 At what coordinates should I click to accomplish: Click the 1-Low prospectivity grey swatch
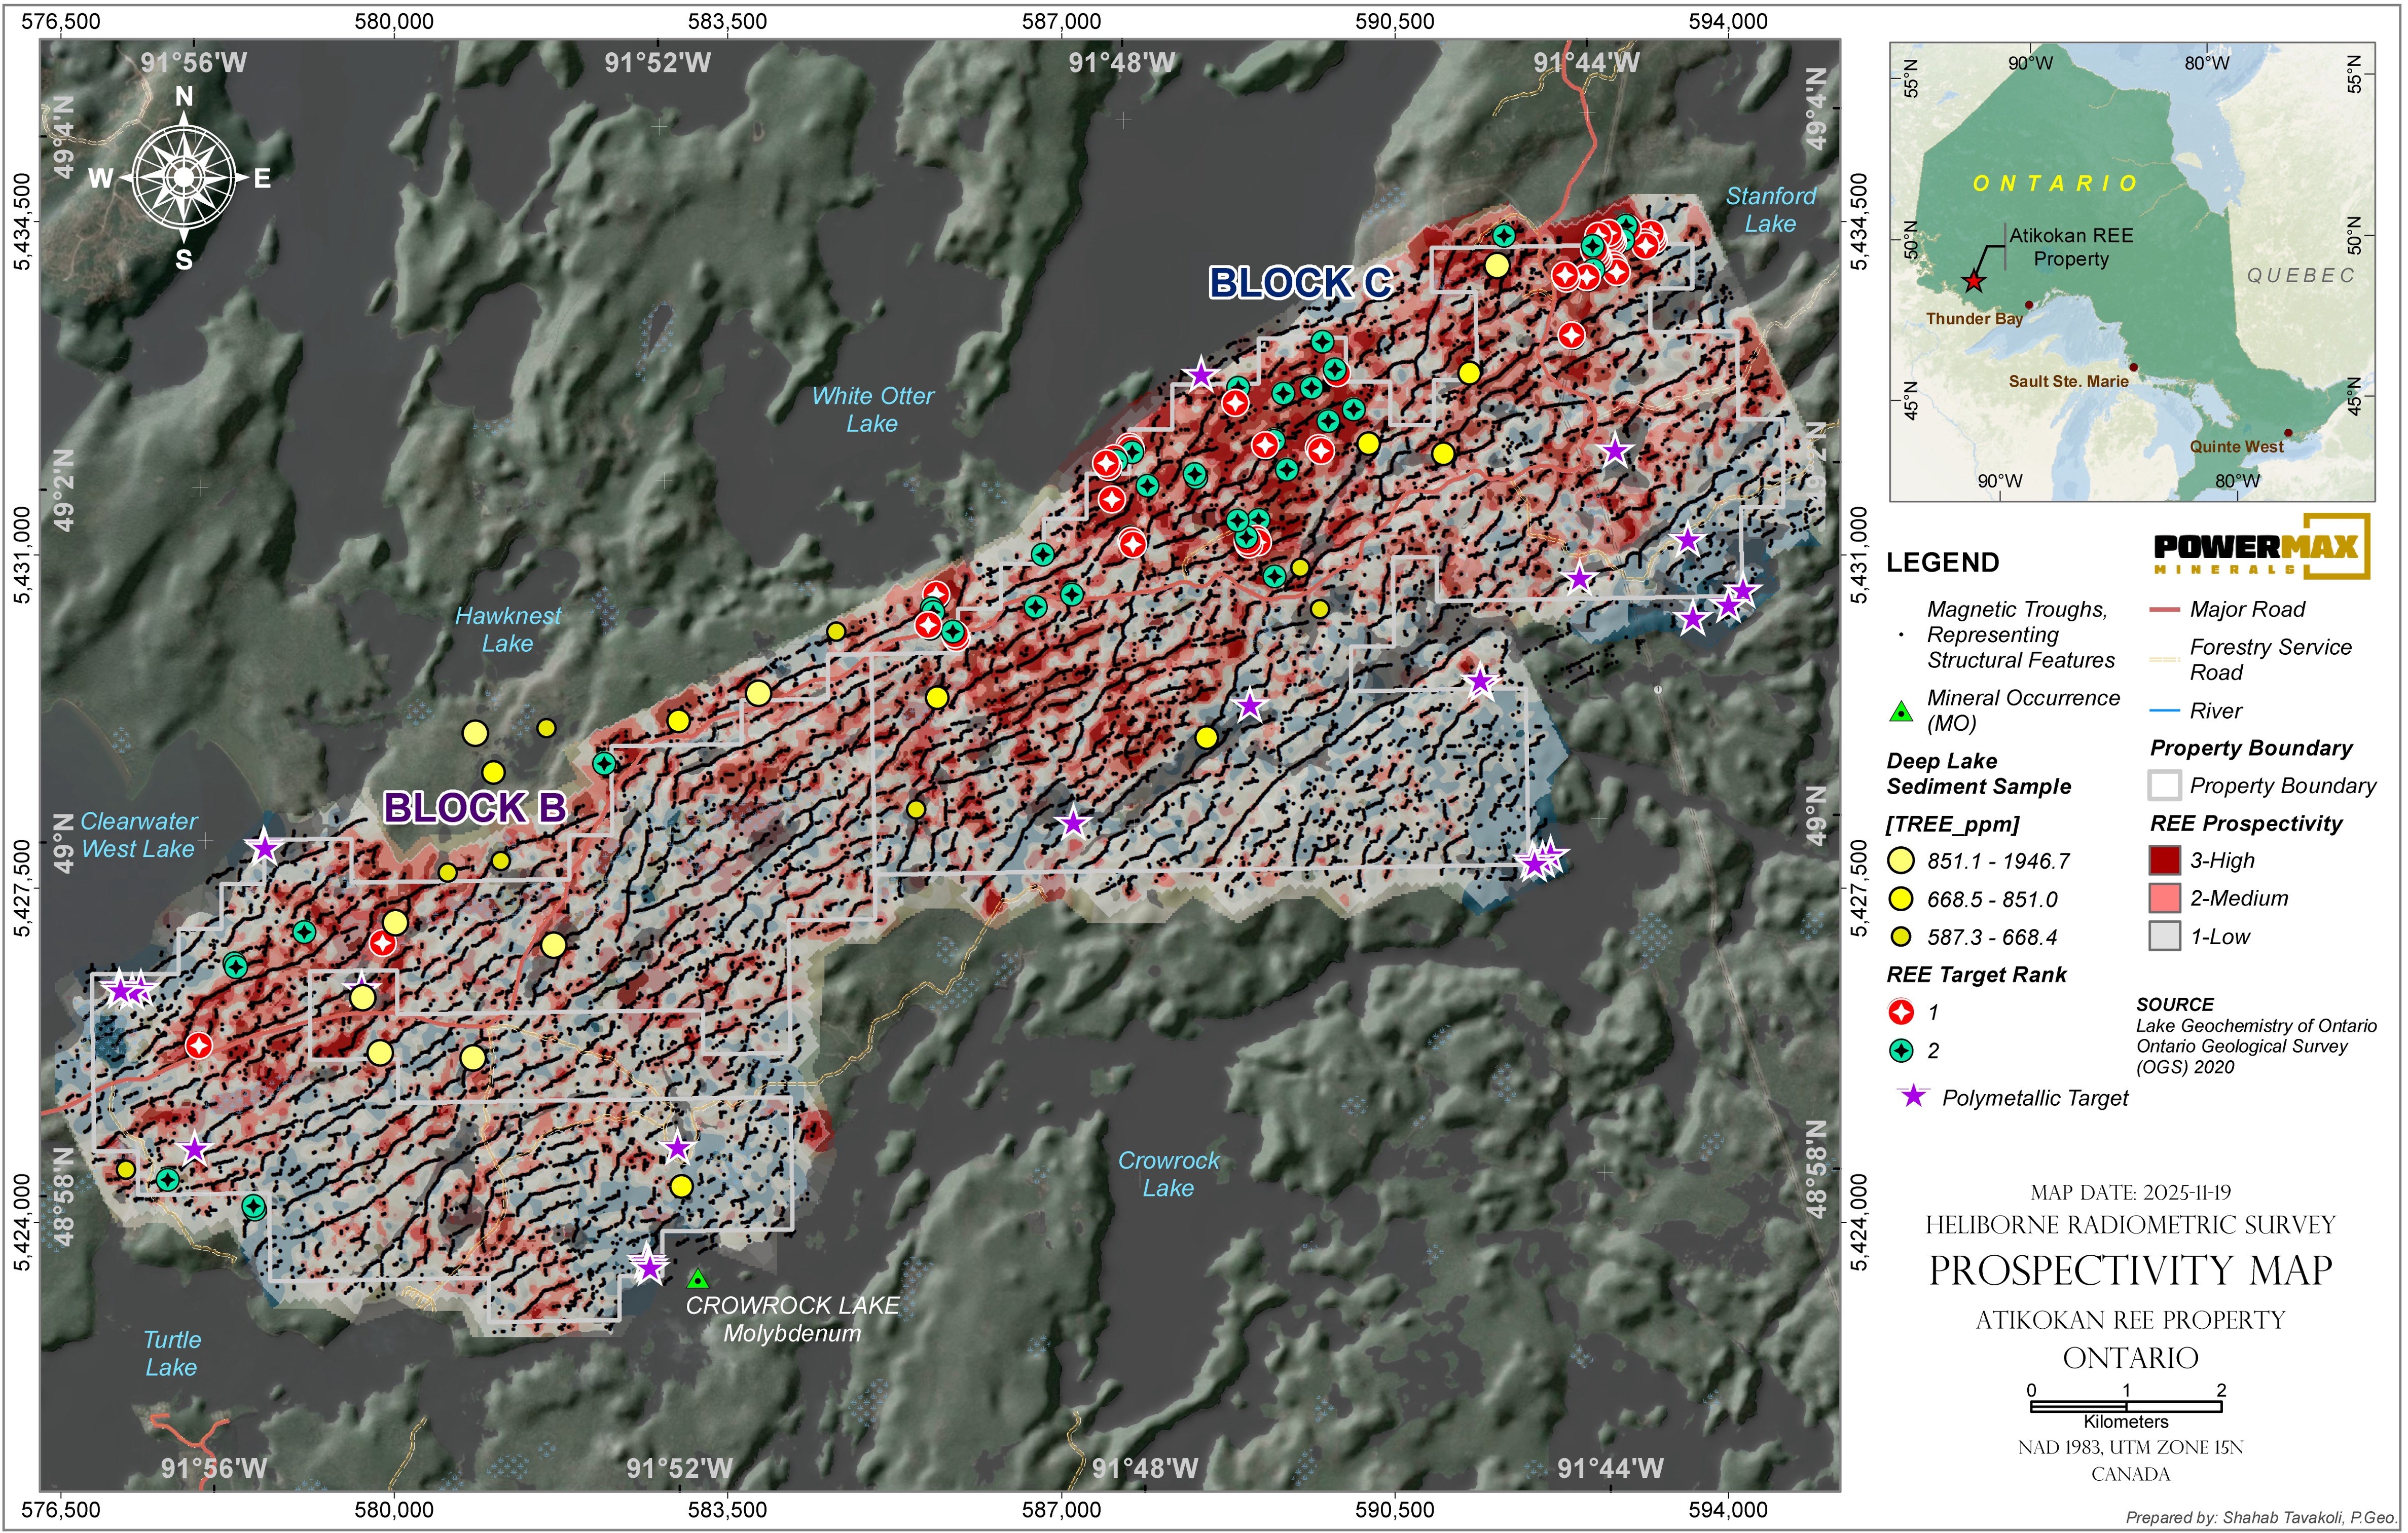pos(2164,937)
